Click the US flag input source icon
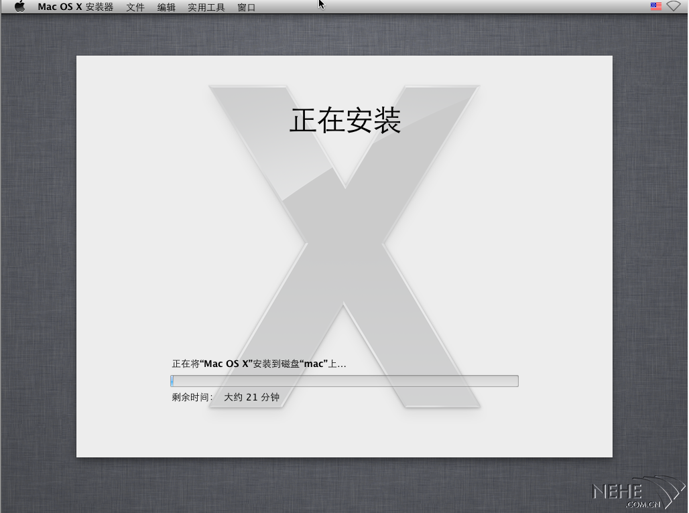The height and width of the screenshot is (513, 689). click(655, 7)
